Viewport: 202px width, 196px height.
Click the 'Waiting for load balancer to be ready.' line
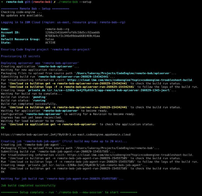click(x=33, y=121)
